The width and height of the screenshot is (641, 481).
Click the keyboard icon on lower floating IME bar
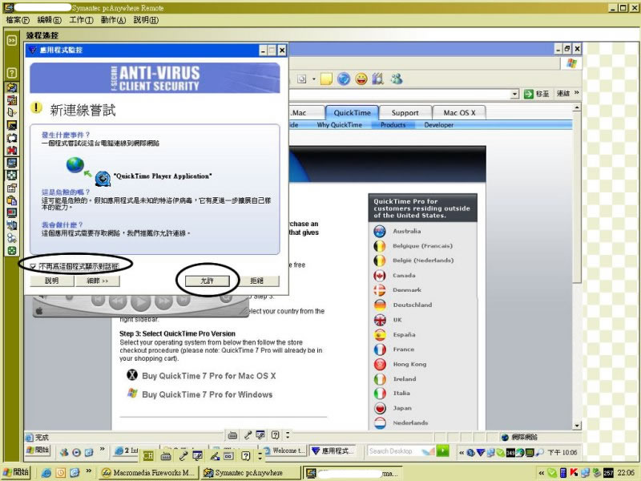[166, 455]
